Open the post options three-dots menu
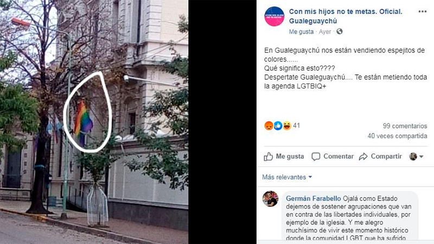Viewport: 434px width, 244px height. coord(423,11)
